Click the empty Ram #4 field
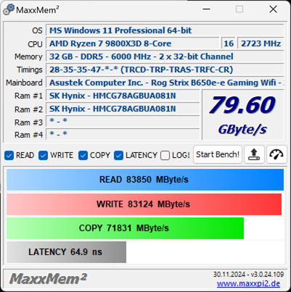Screen dimensions: 291x292 pyautogui.click(x=123, y=134)
